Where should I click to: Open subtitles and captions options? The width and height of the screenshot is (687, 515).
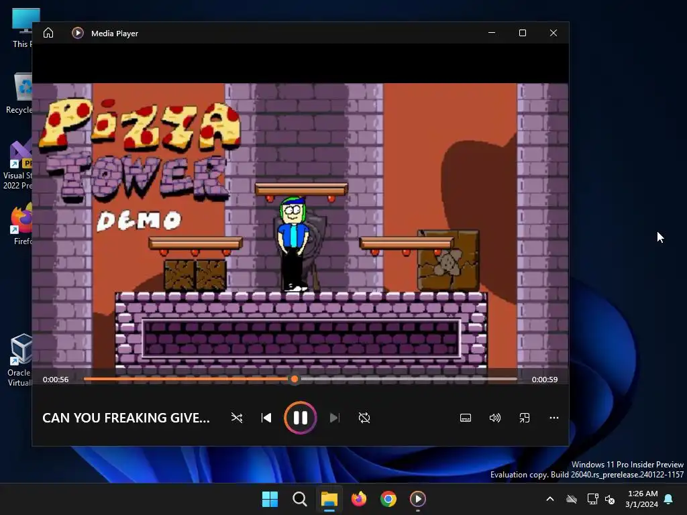pyautogui.click(x=466, y=418)
